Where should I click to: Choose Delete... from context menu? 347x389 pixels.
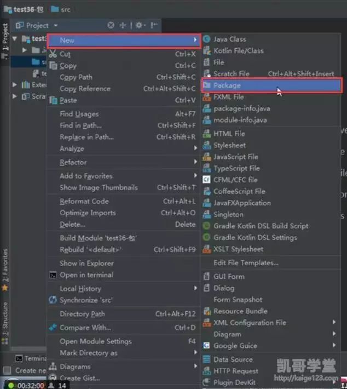124,224
